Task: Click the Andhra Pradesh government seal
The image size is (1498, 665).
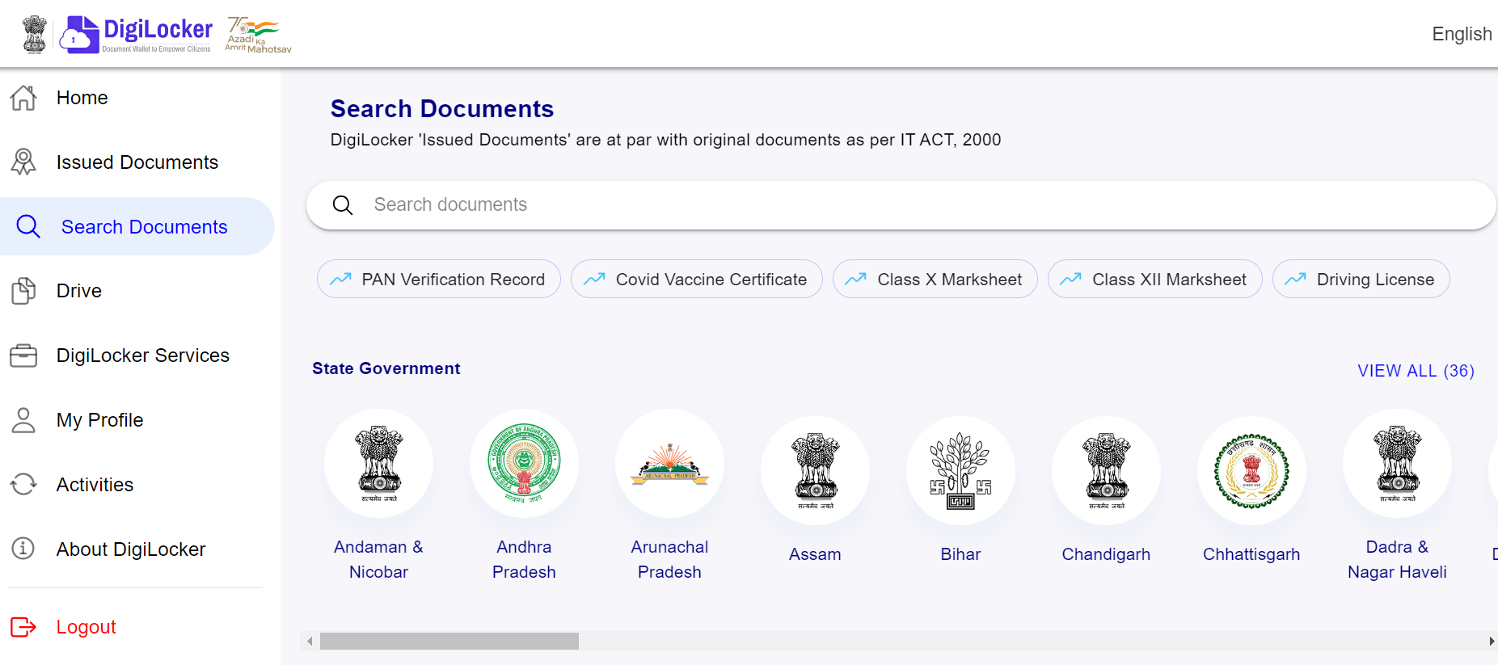Action: tap(525, 464)
